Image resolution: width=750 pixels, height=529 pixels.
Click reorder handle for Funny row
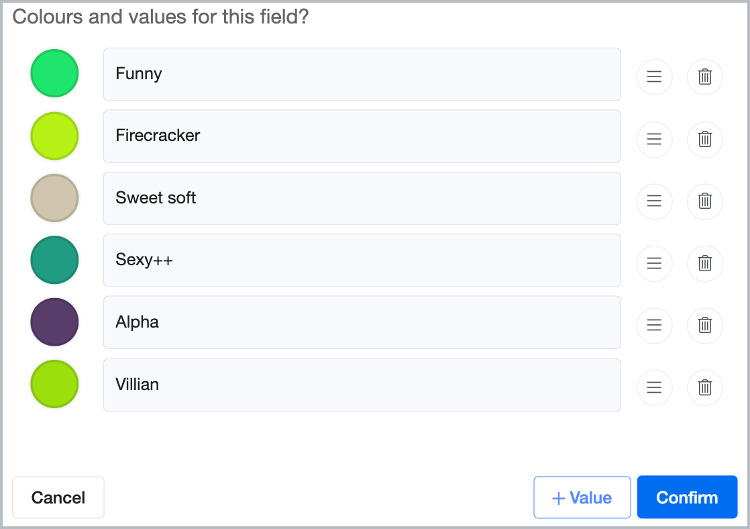point(654,77)
